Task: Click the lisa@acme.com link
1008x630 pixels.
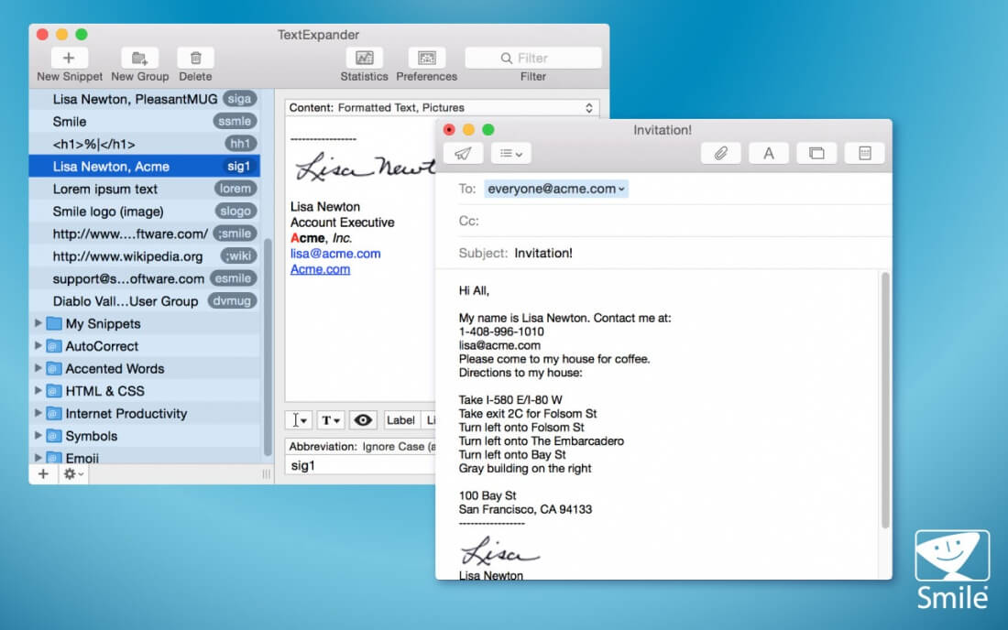Action: (335, 254)
